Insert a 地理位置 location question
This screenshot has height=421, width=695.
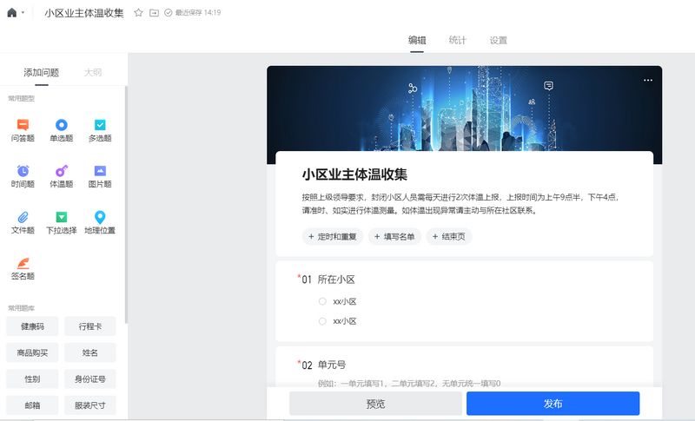[99, 222]
